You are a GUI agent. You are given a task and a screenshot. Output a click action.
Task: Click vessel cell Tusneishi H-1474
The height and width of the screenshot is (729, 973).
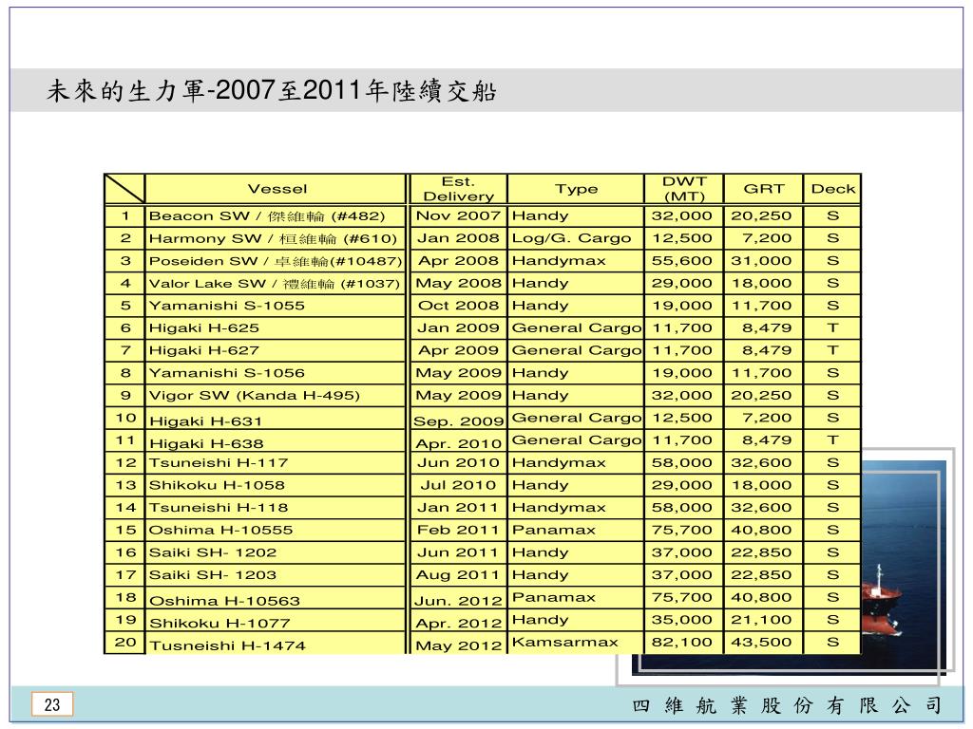click(276, 643)
